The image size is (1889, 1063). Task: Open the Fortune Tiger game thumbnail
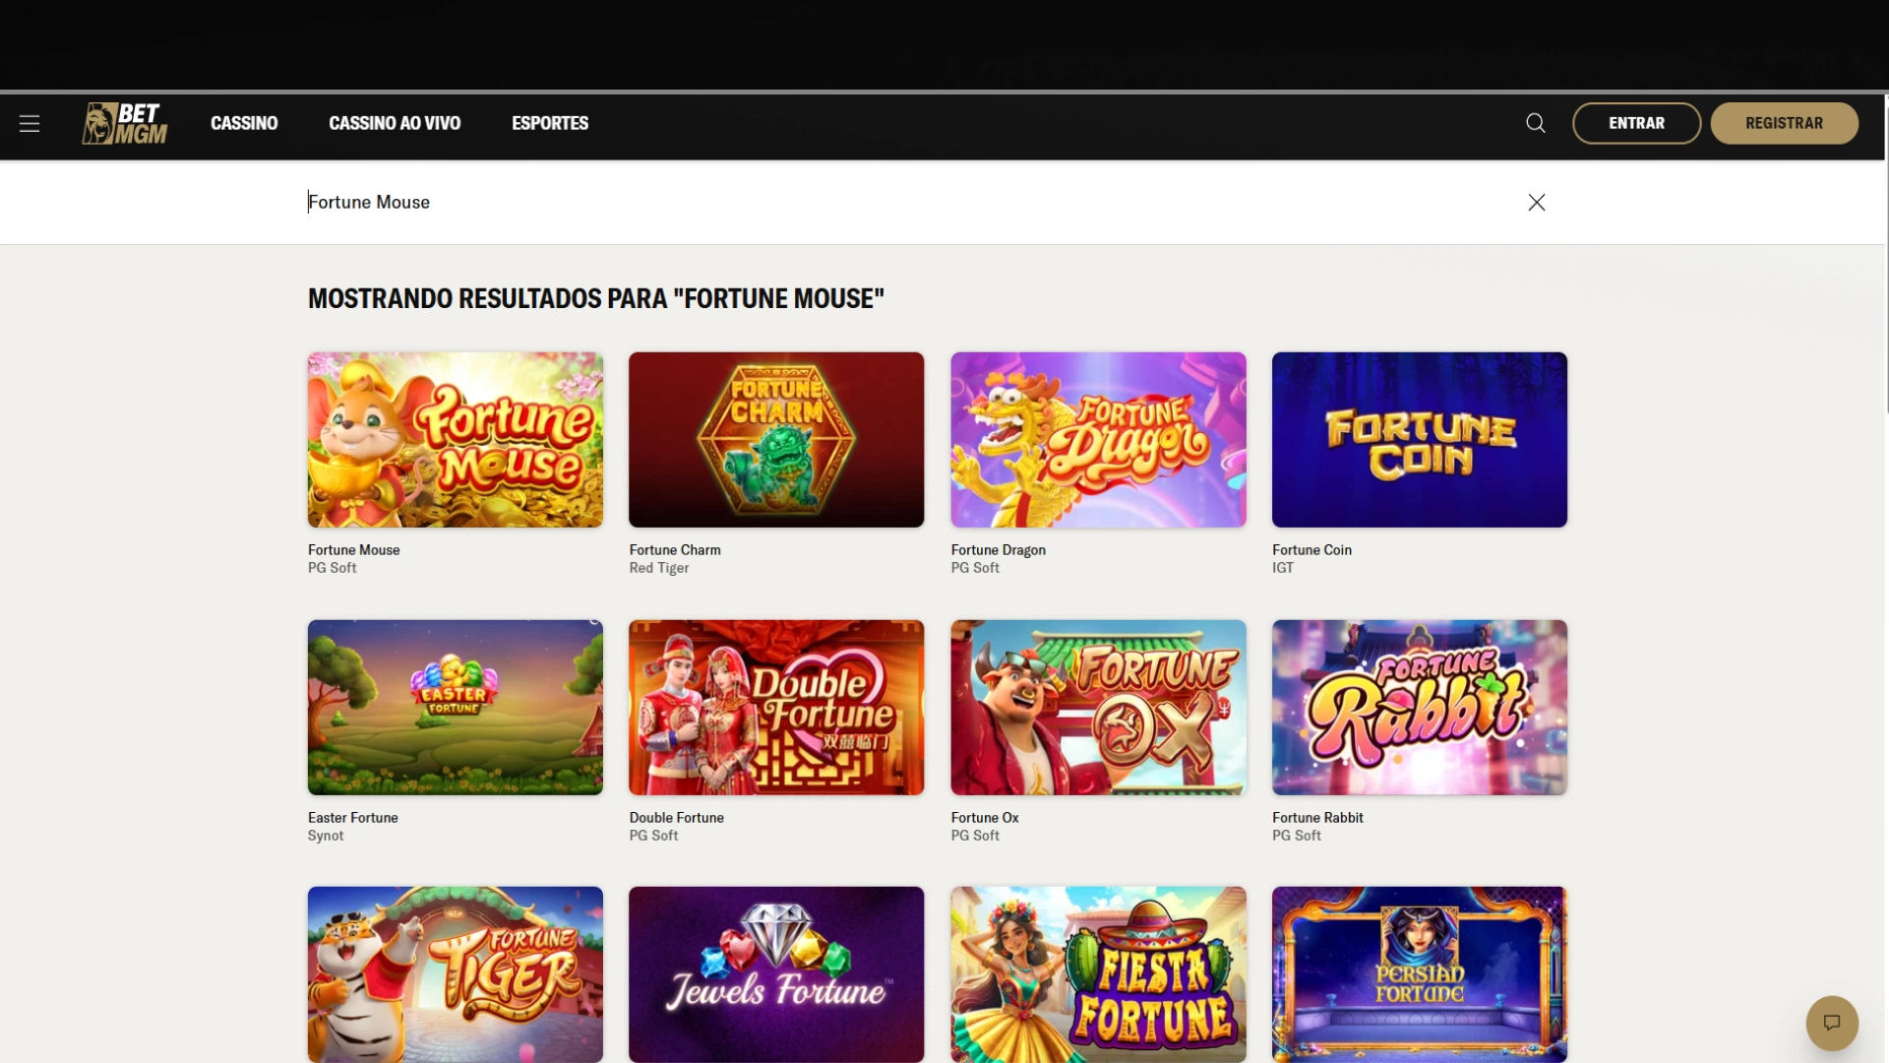tap(456, 974)
